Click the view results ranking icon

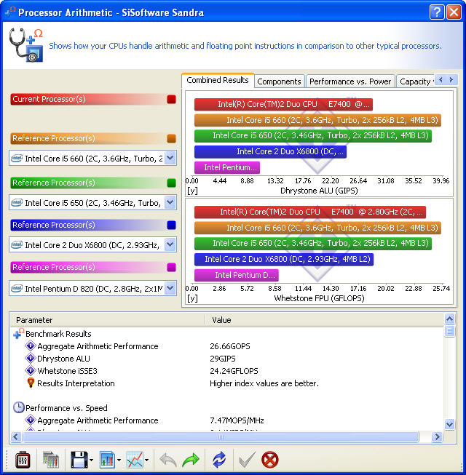pyautogui.click(x=51, y=460)
